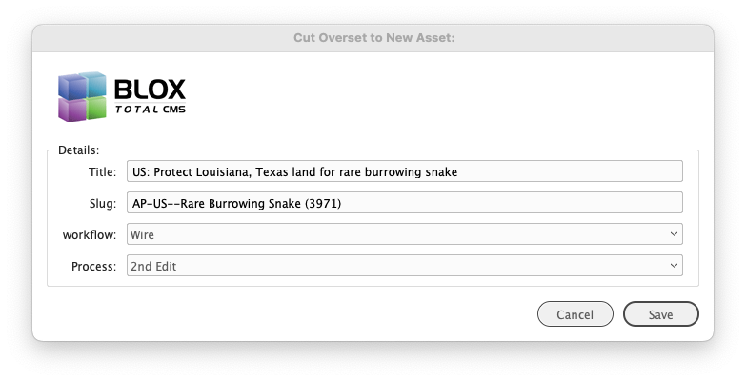Screen dimensions: 746x381
Task: Click the purple cube in BLOX logo
Action: 71,110
